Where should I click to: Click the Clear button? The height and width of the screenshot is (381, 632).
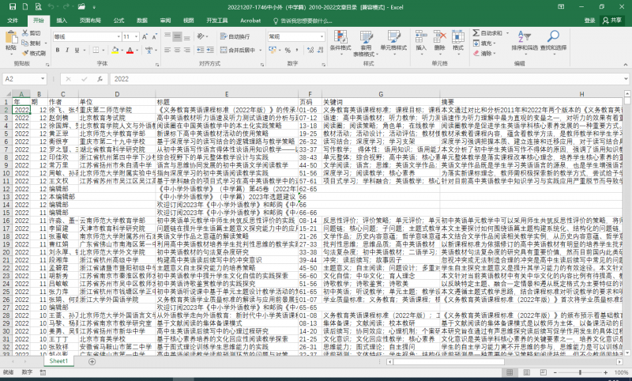484,53
